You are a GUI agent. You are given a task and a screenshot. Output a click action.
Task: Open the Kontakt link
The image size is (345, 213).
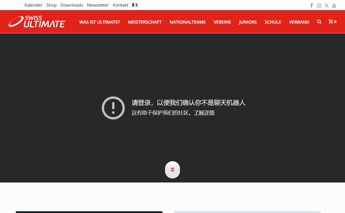120,5
